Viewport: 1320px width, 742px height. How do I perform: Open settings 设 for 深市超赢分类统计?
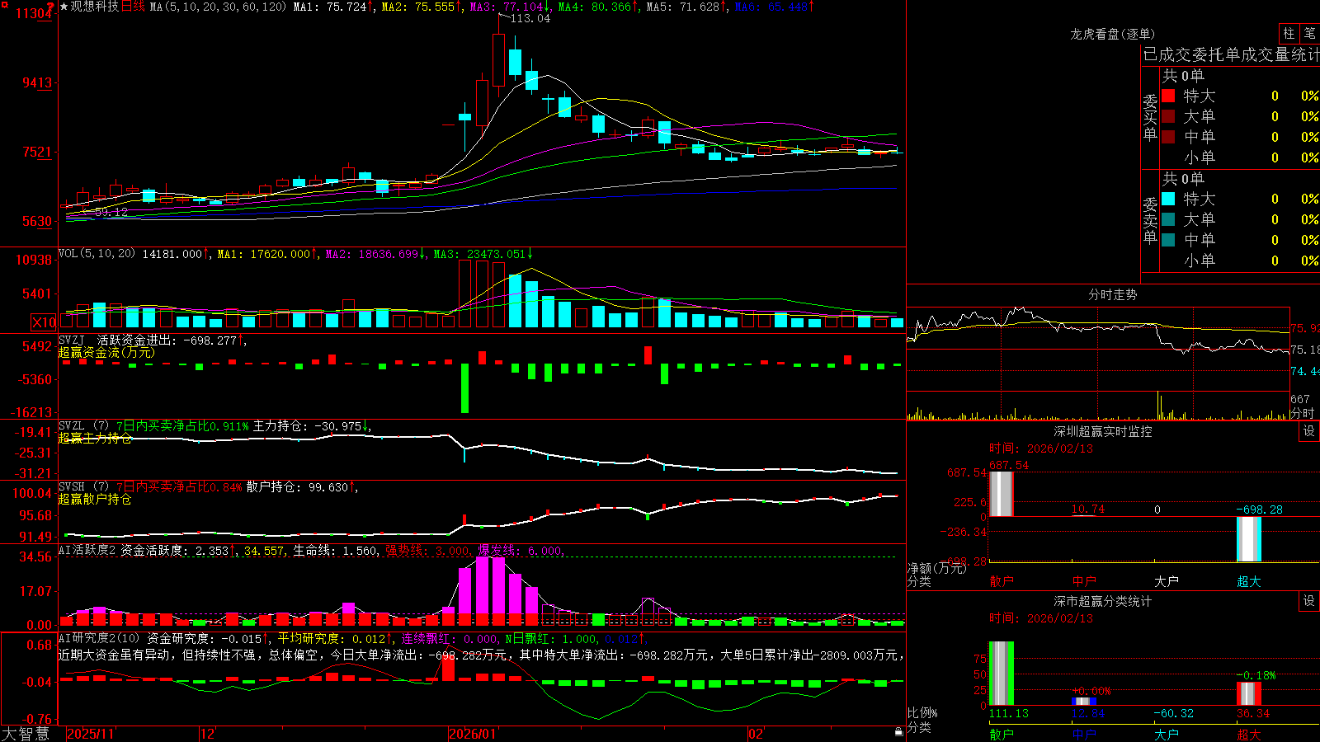click(1308, 601)
